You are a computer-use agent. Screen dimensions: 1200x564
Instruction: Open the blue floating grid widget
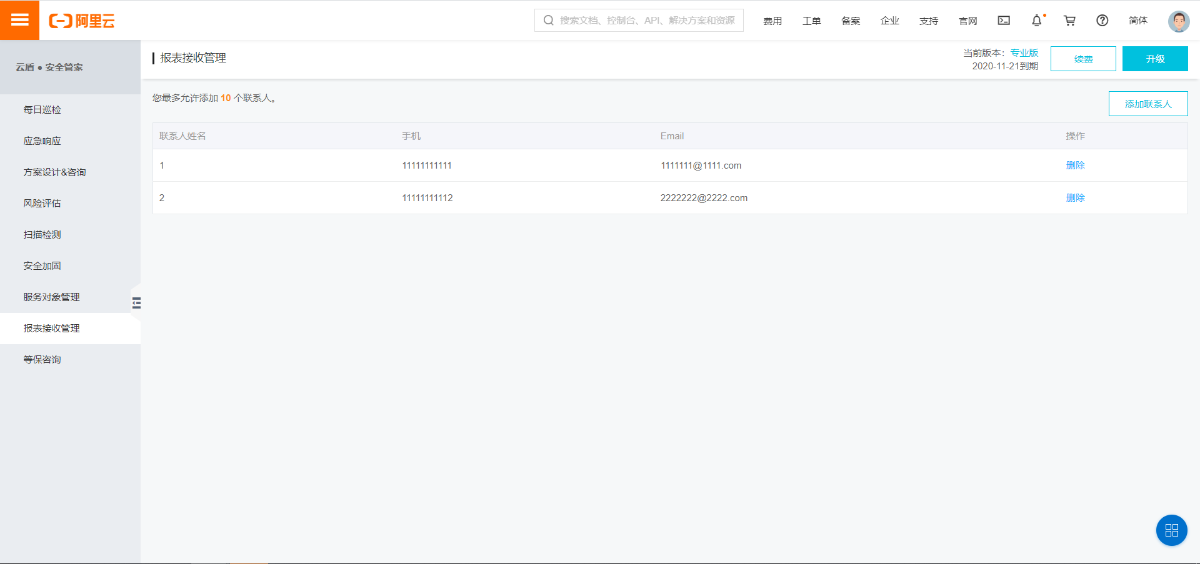[1171, 530]
